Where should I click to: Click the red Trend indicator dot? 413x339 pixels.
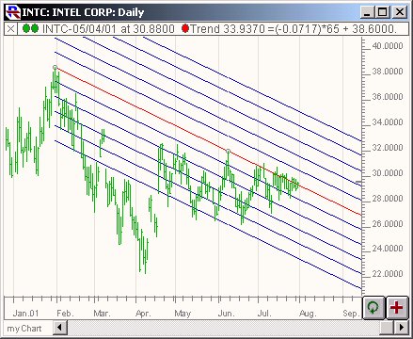point(185,29)
